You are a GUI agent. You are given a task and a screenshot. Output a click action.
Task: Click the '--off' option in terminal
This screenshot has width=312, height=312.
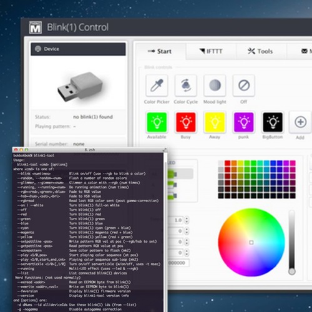click(x=22, y=210)
